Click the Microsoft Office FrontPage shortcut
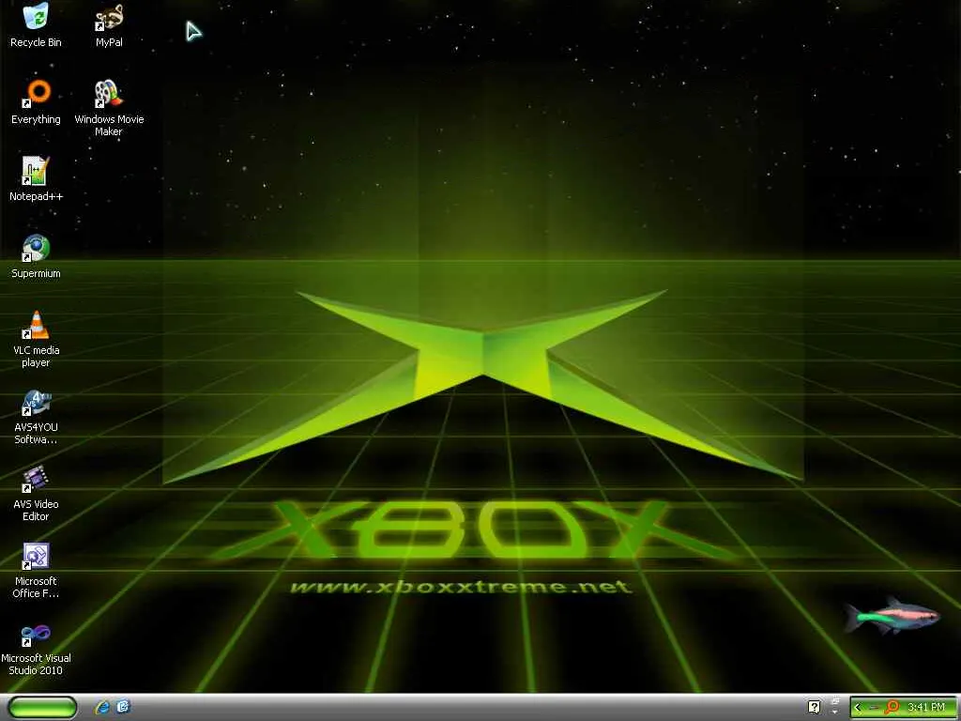The height and width of the screenshot is (721, 961). click(36, 570)
